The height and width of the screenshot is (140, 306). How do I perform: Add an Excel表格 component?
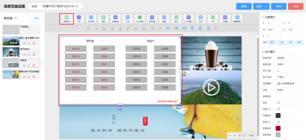(x=140, y=19)
